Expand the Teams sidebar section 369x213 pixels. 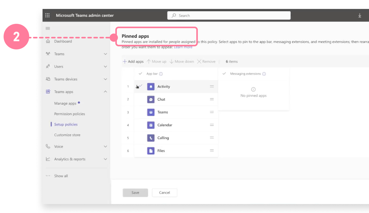click(105, 54)
